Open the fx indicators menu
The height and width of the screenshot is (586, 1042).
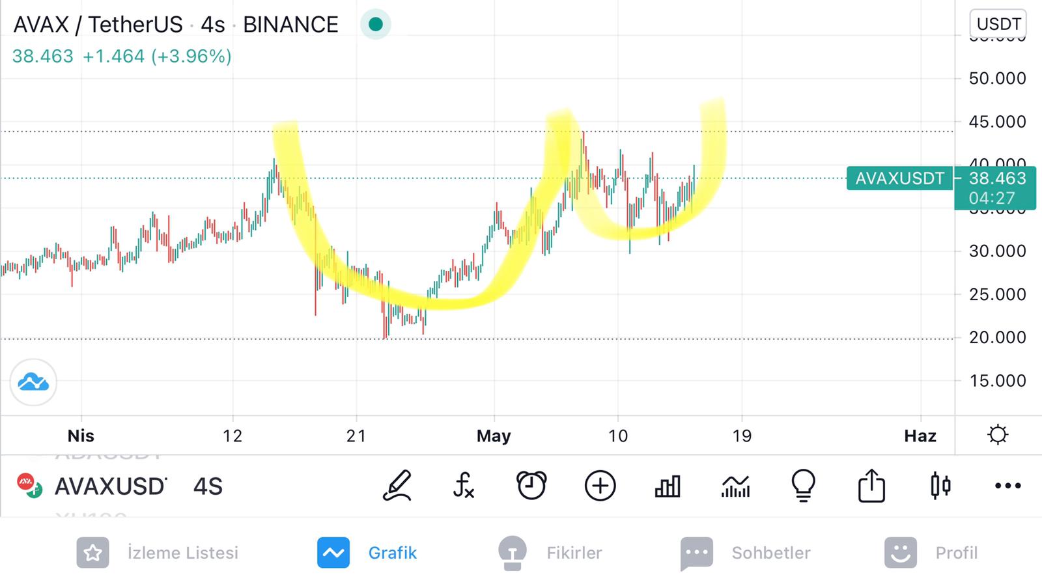pos(464,486)
